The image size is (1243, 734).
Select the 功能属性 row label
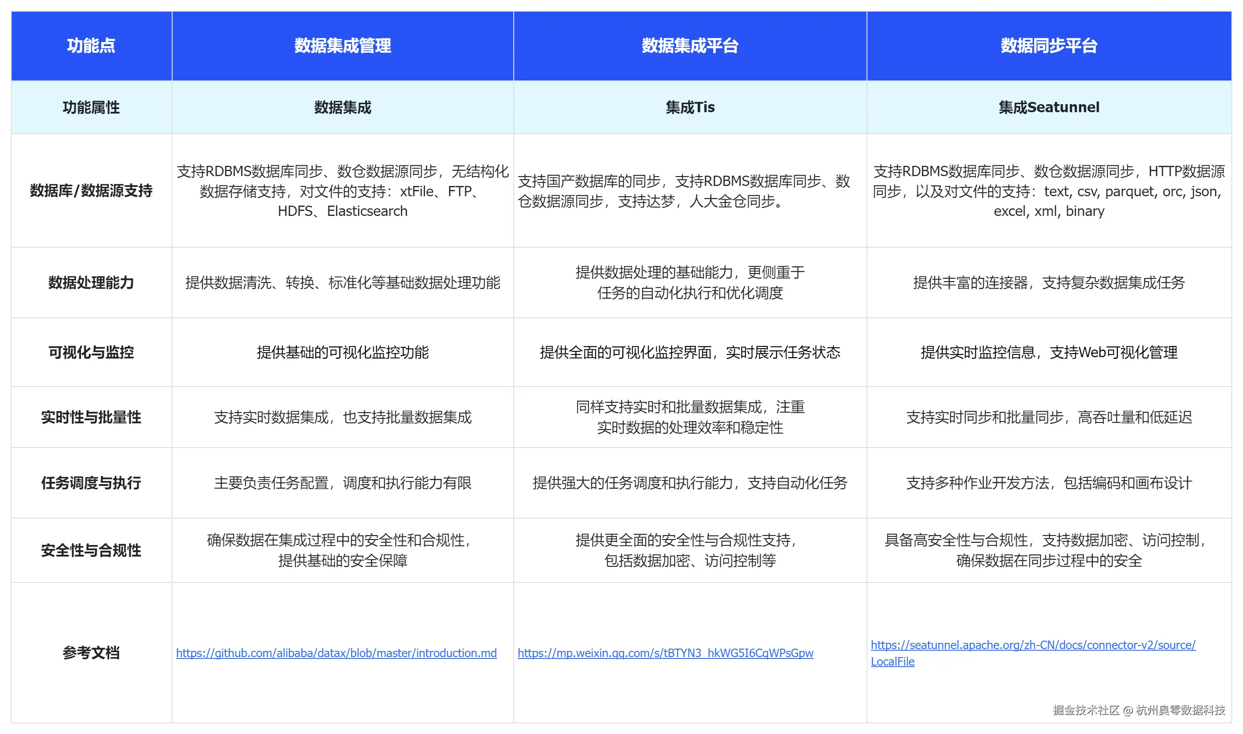[92, 107]
